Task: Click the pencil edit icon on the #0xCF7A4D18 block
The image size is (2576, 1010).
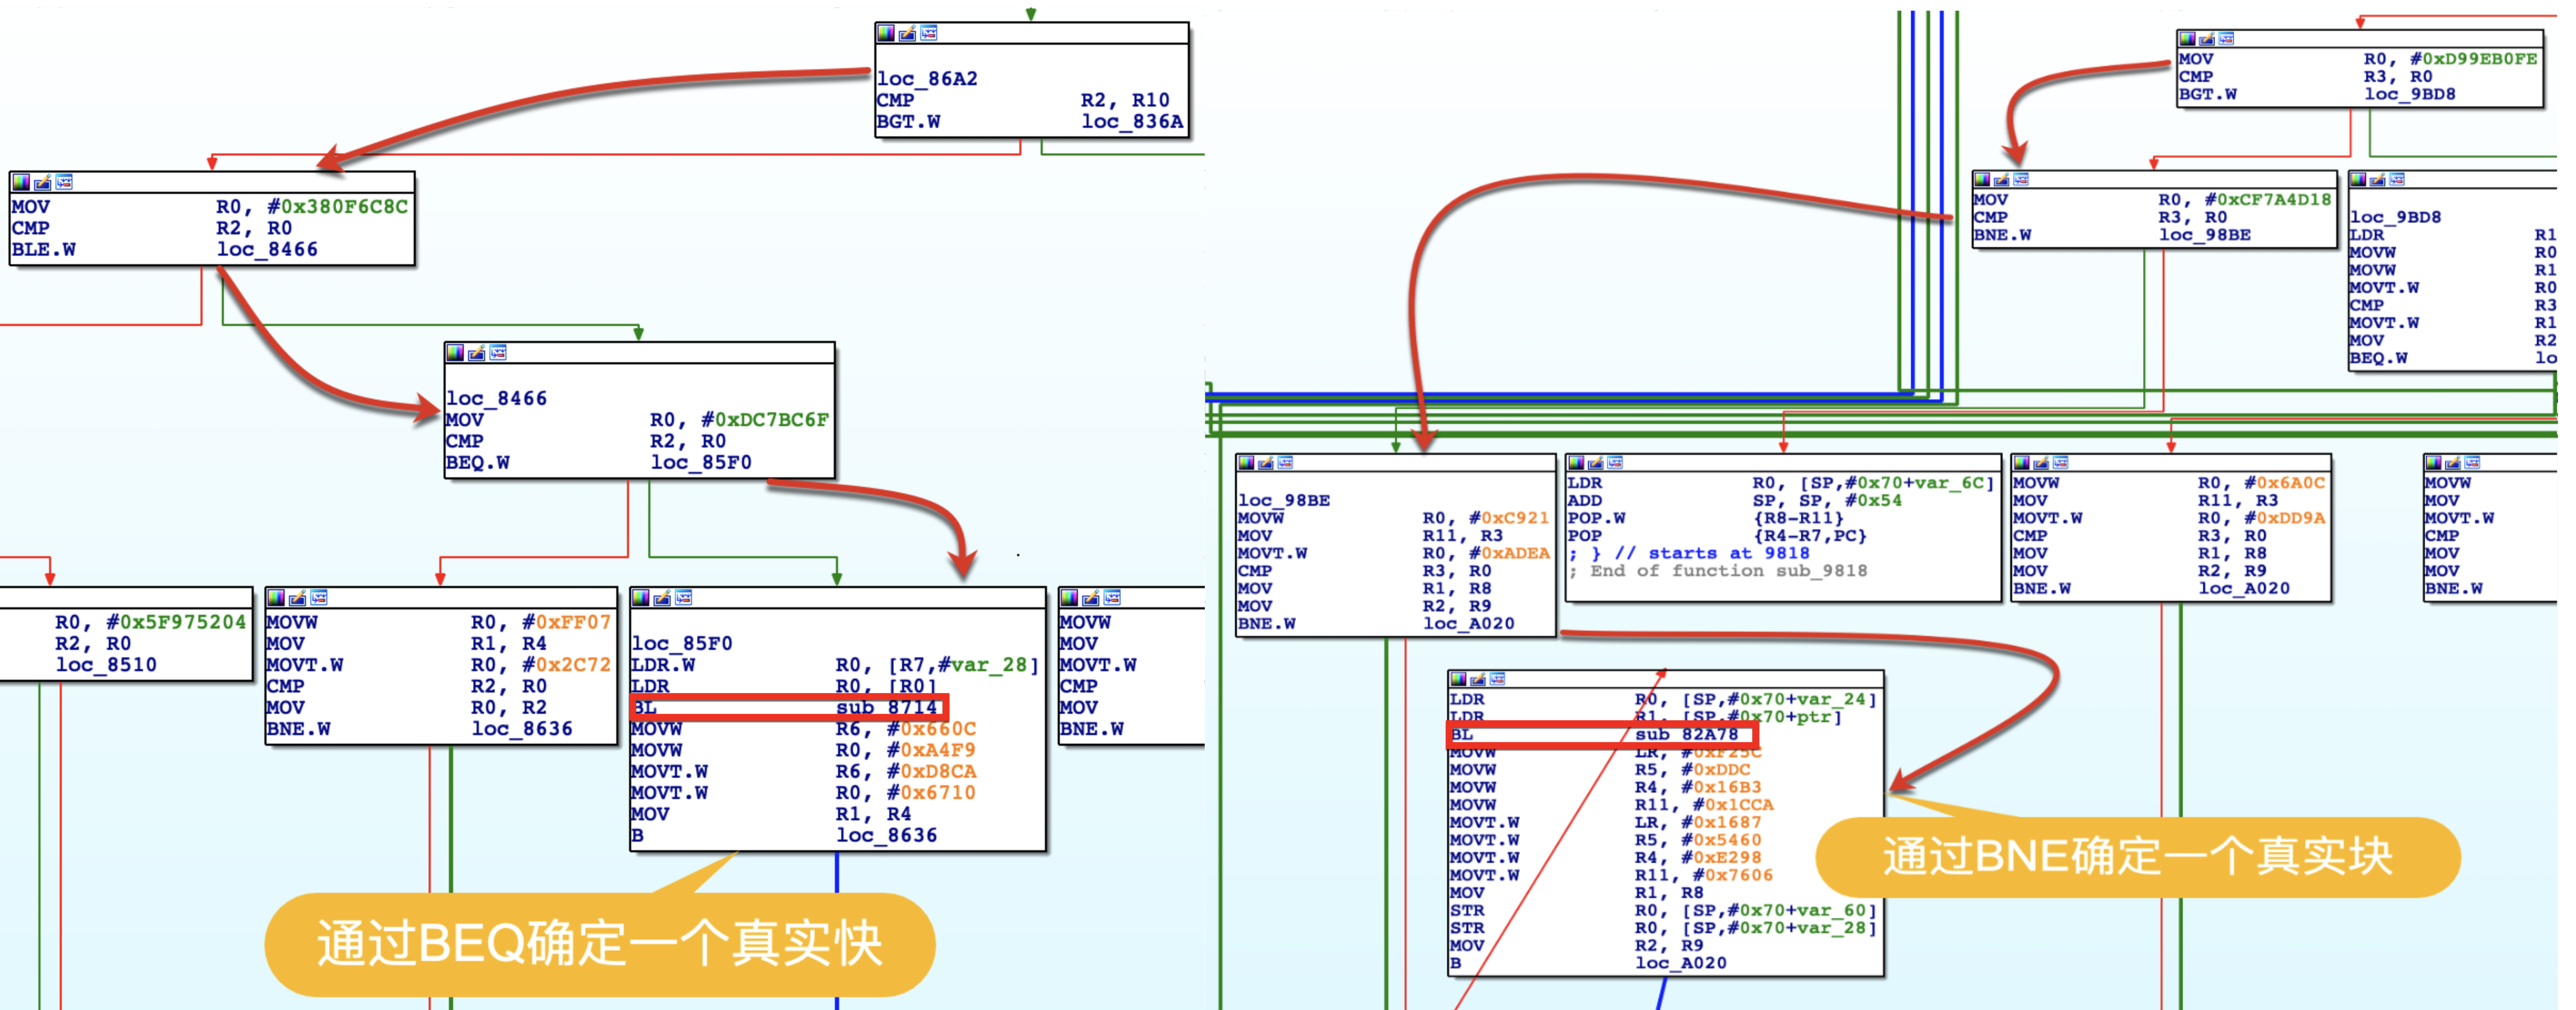Action: [x=2002, y=180]
